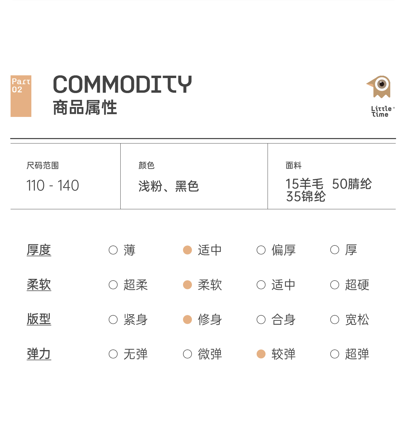
Task: Choose the 柔软 softness radio option
Action: pos(187,285)
